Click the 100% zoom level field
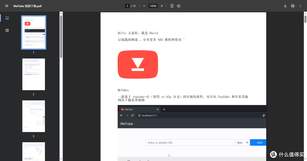 pos(153,6)
